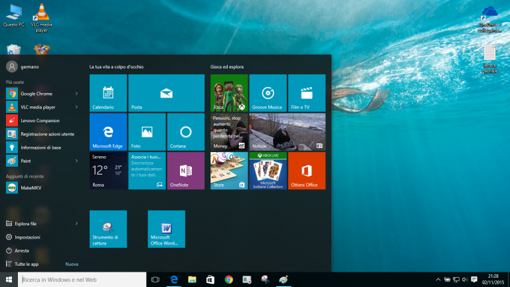Open the germano user account menu
510x287 pixels.
pos(20,66)
